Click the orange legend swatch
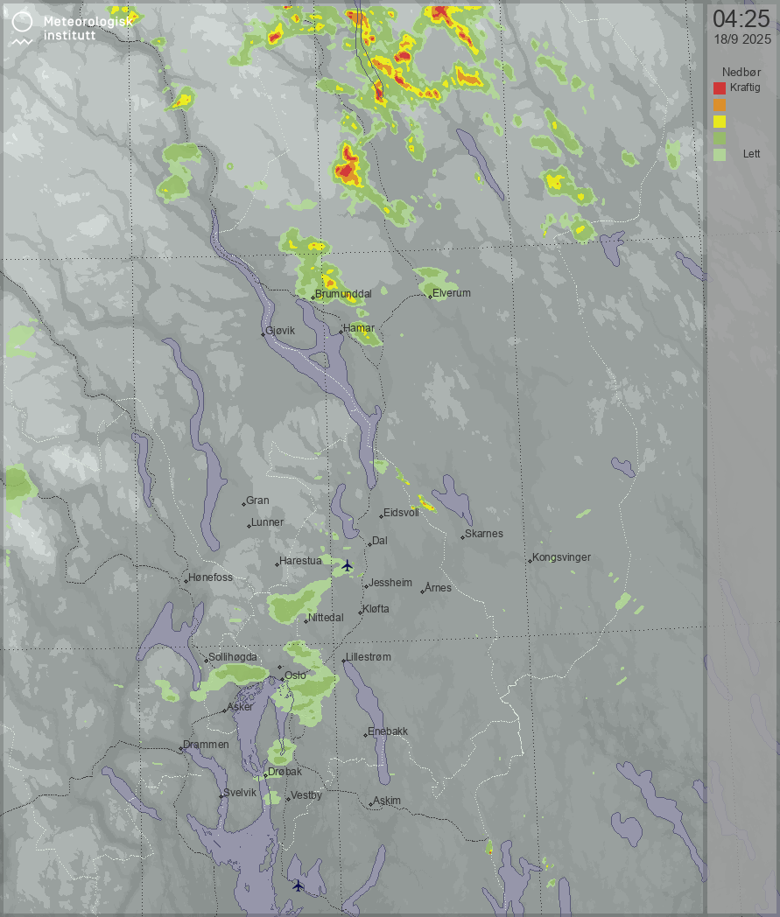780x917 pixels. click(719, 105)
